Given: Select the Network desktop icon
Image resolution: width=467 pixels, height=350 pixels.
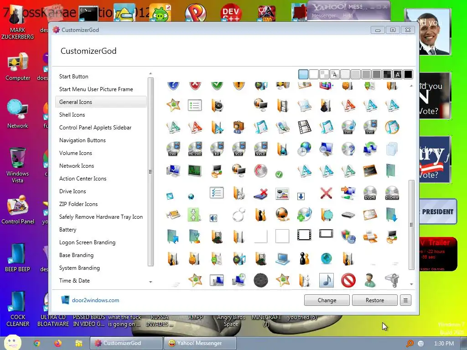Looking at the screenshot, I should coord(18,114).
